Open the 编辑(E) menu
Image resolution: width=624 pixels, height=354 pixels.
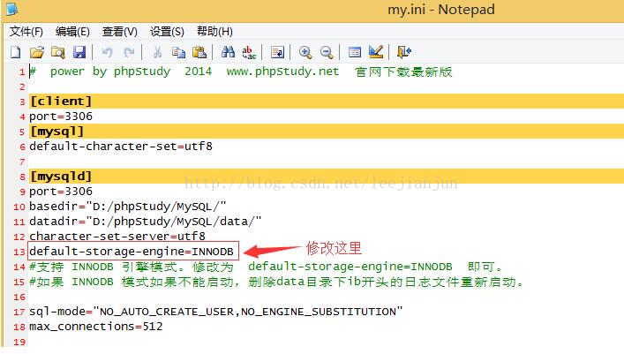[73, 31]
